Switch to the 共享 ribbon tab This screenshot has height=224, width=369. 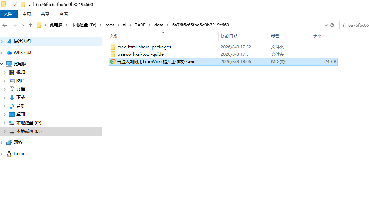(x=45, y=14)
